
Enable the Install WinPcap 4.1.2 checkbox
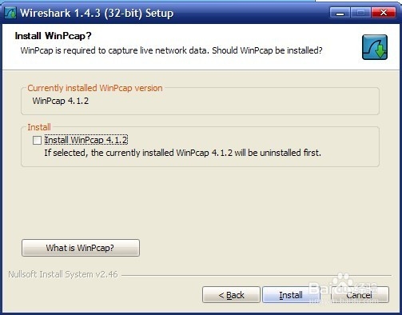37,140
